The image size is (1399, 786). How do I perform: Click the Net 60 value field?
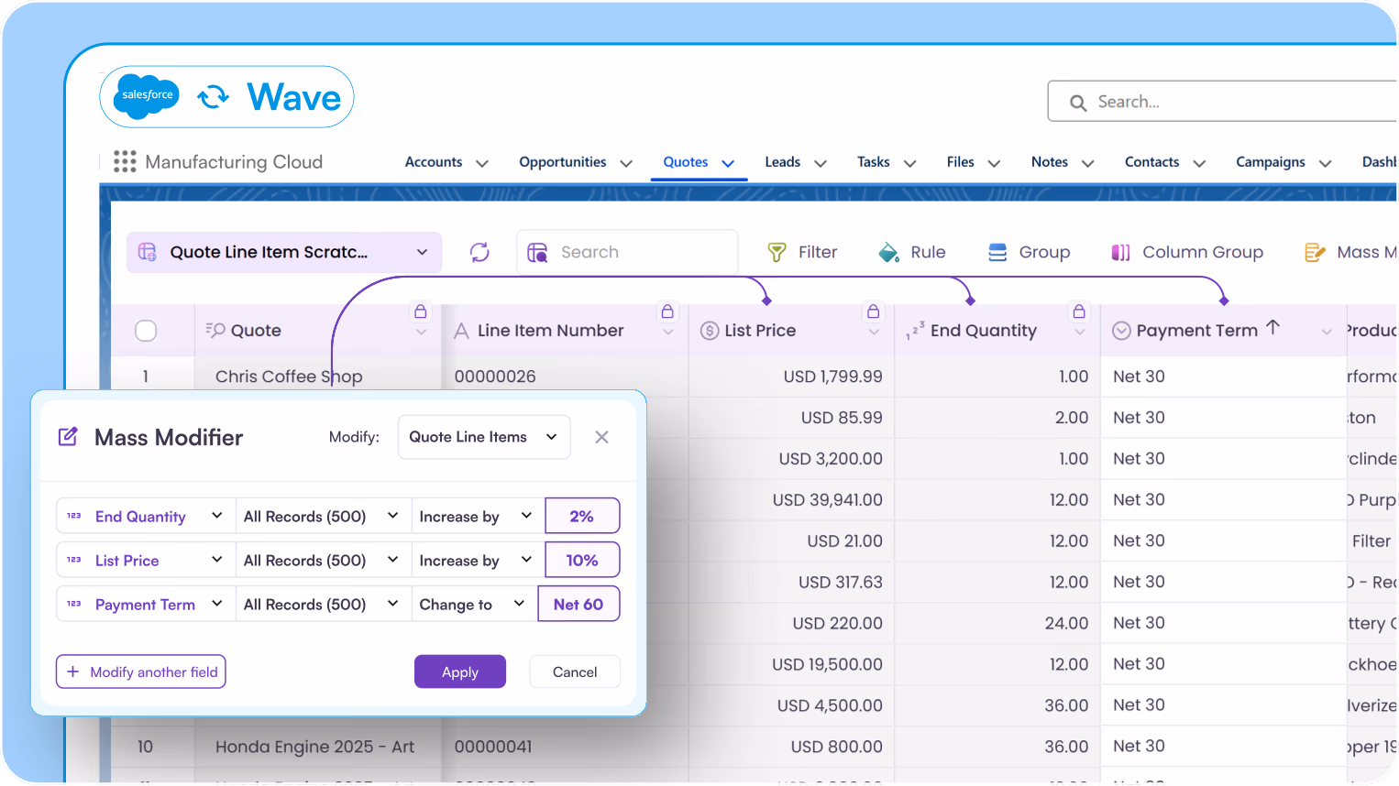pyautogui.click(x=578, y=604)
